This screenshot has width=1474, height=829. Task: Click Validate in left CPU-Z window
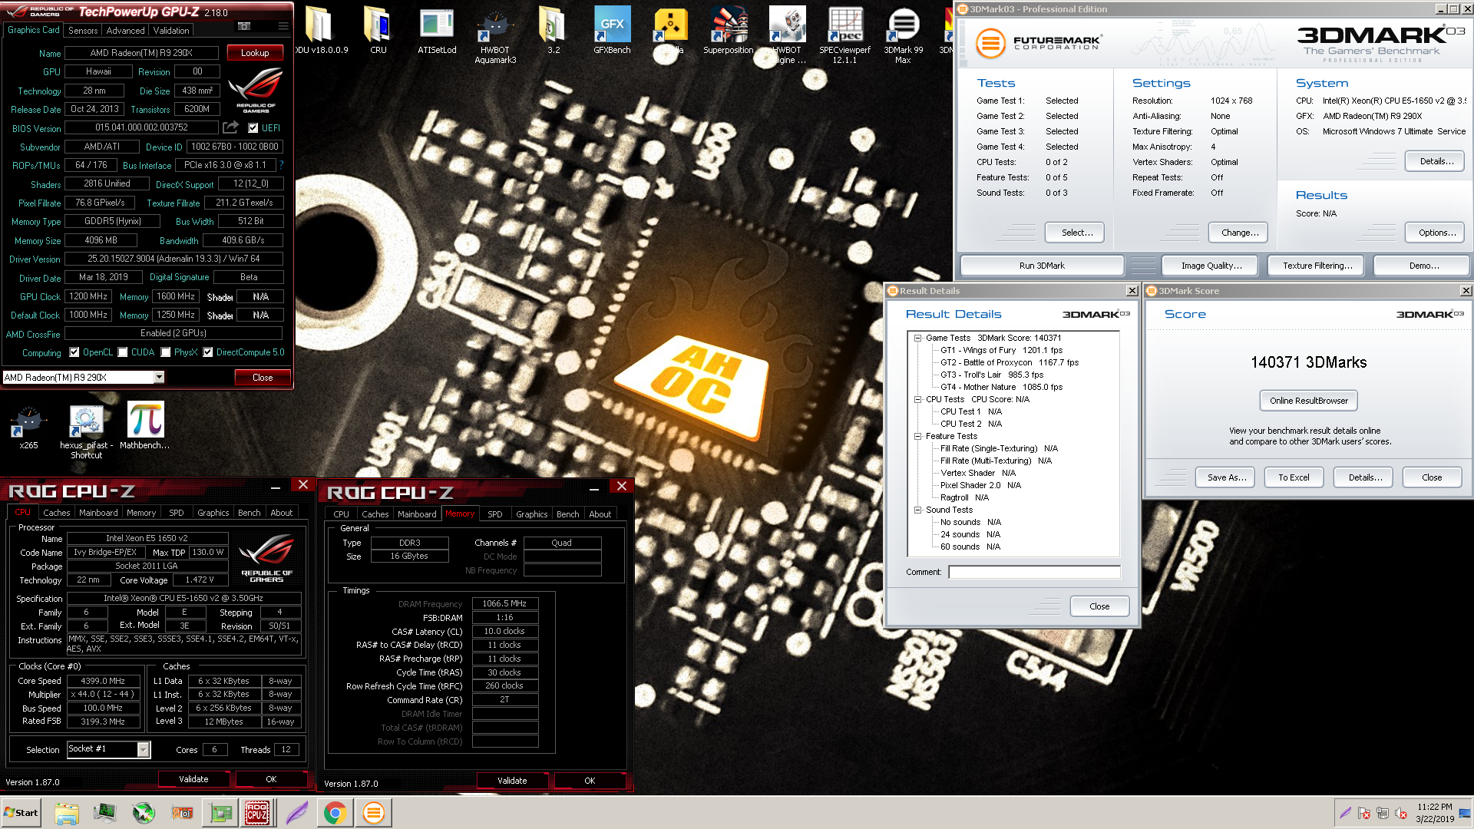(x=193, y=779)
